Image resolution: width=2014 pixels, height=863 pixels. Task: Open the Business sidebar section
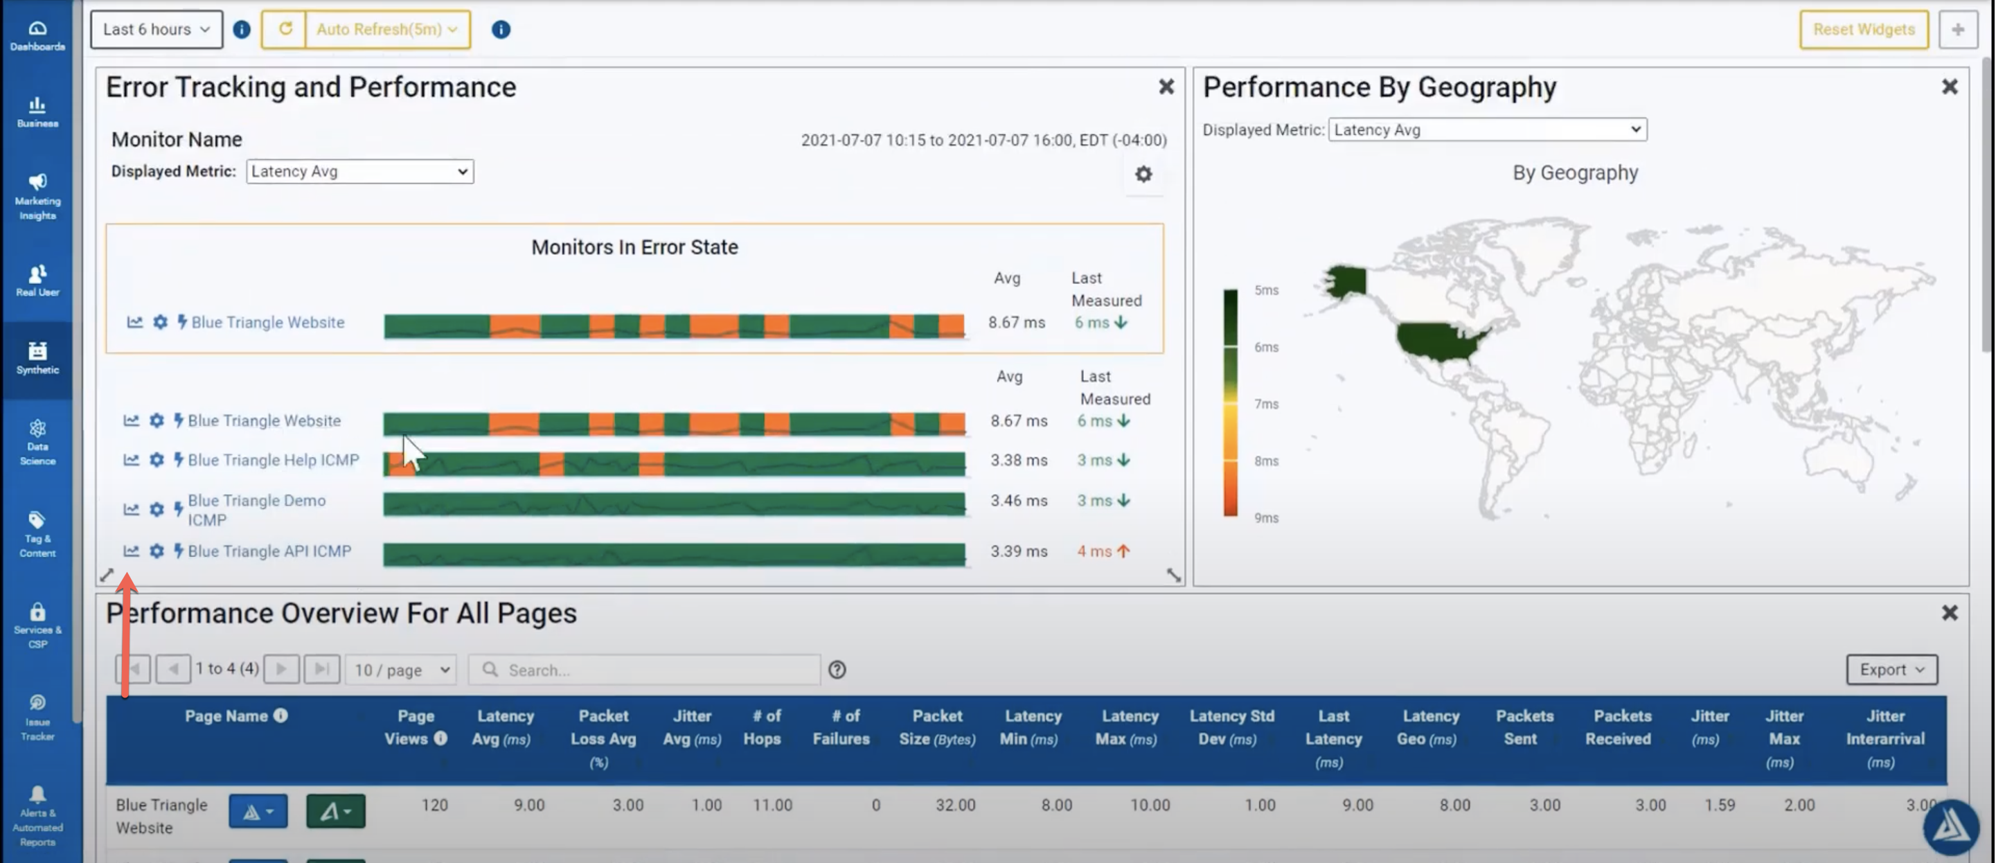pos(37,112)
